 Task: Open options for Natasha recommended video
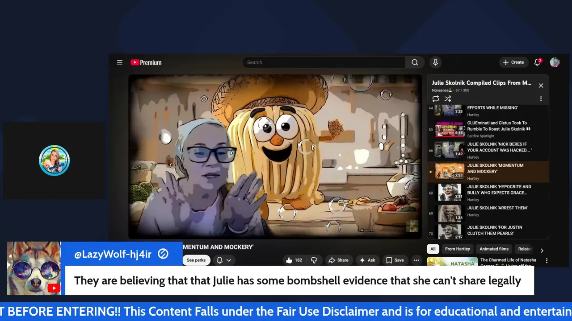click(546, 260)
